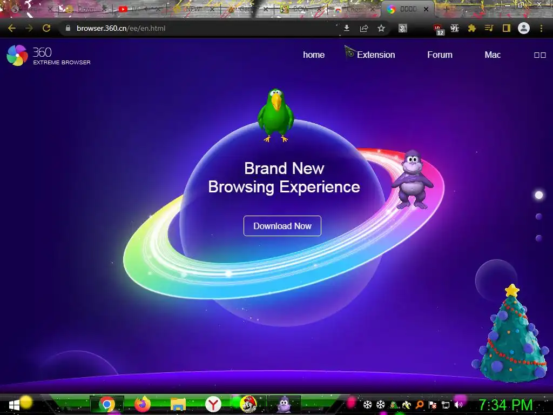Open the Forum nav link
Image resolution: width=553 pixels, height=415 pixels.
pyautogui.click(x=440, y=55)
